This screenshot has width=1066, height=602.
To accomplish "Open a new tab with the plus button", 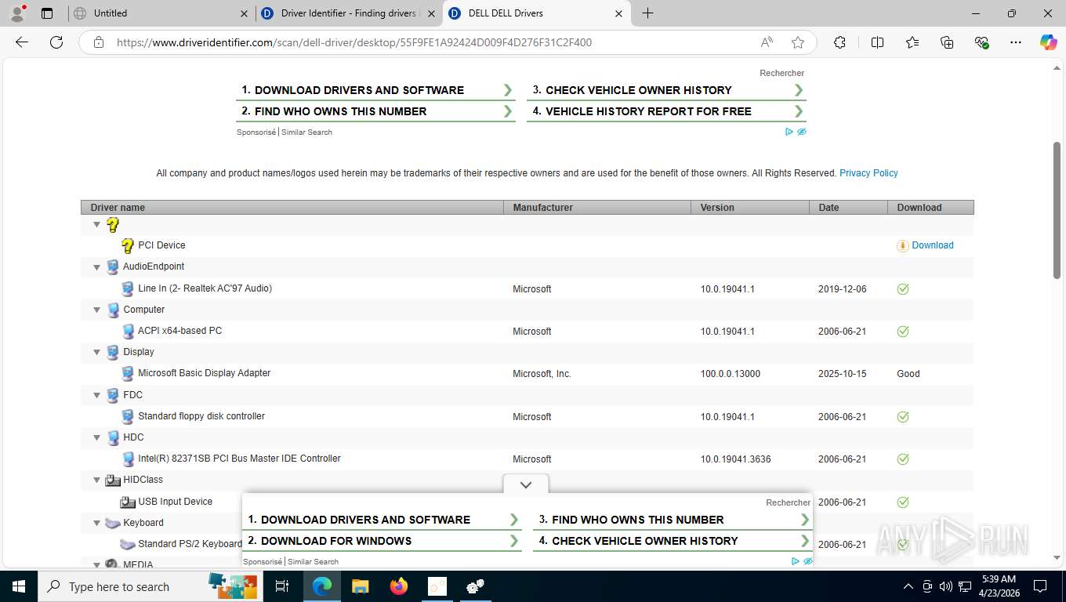I will (647, 13).
